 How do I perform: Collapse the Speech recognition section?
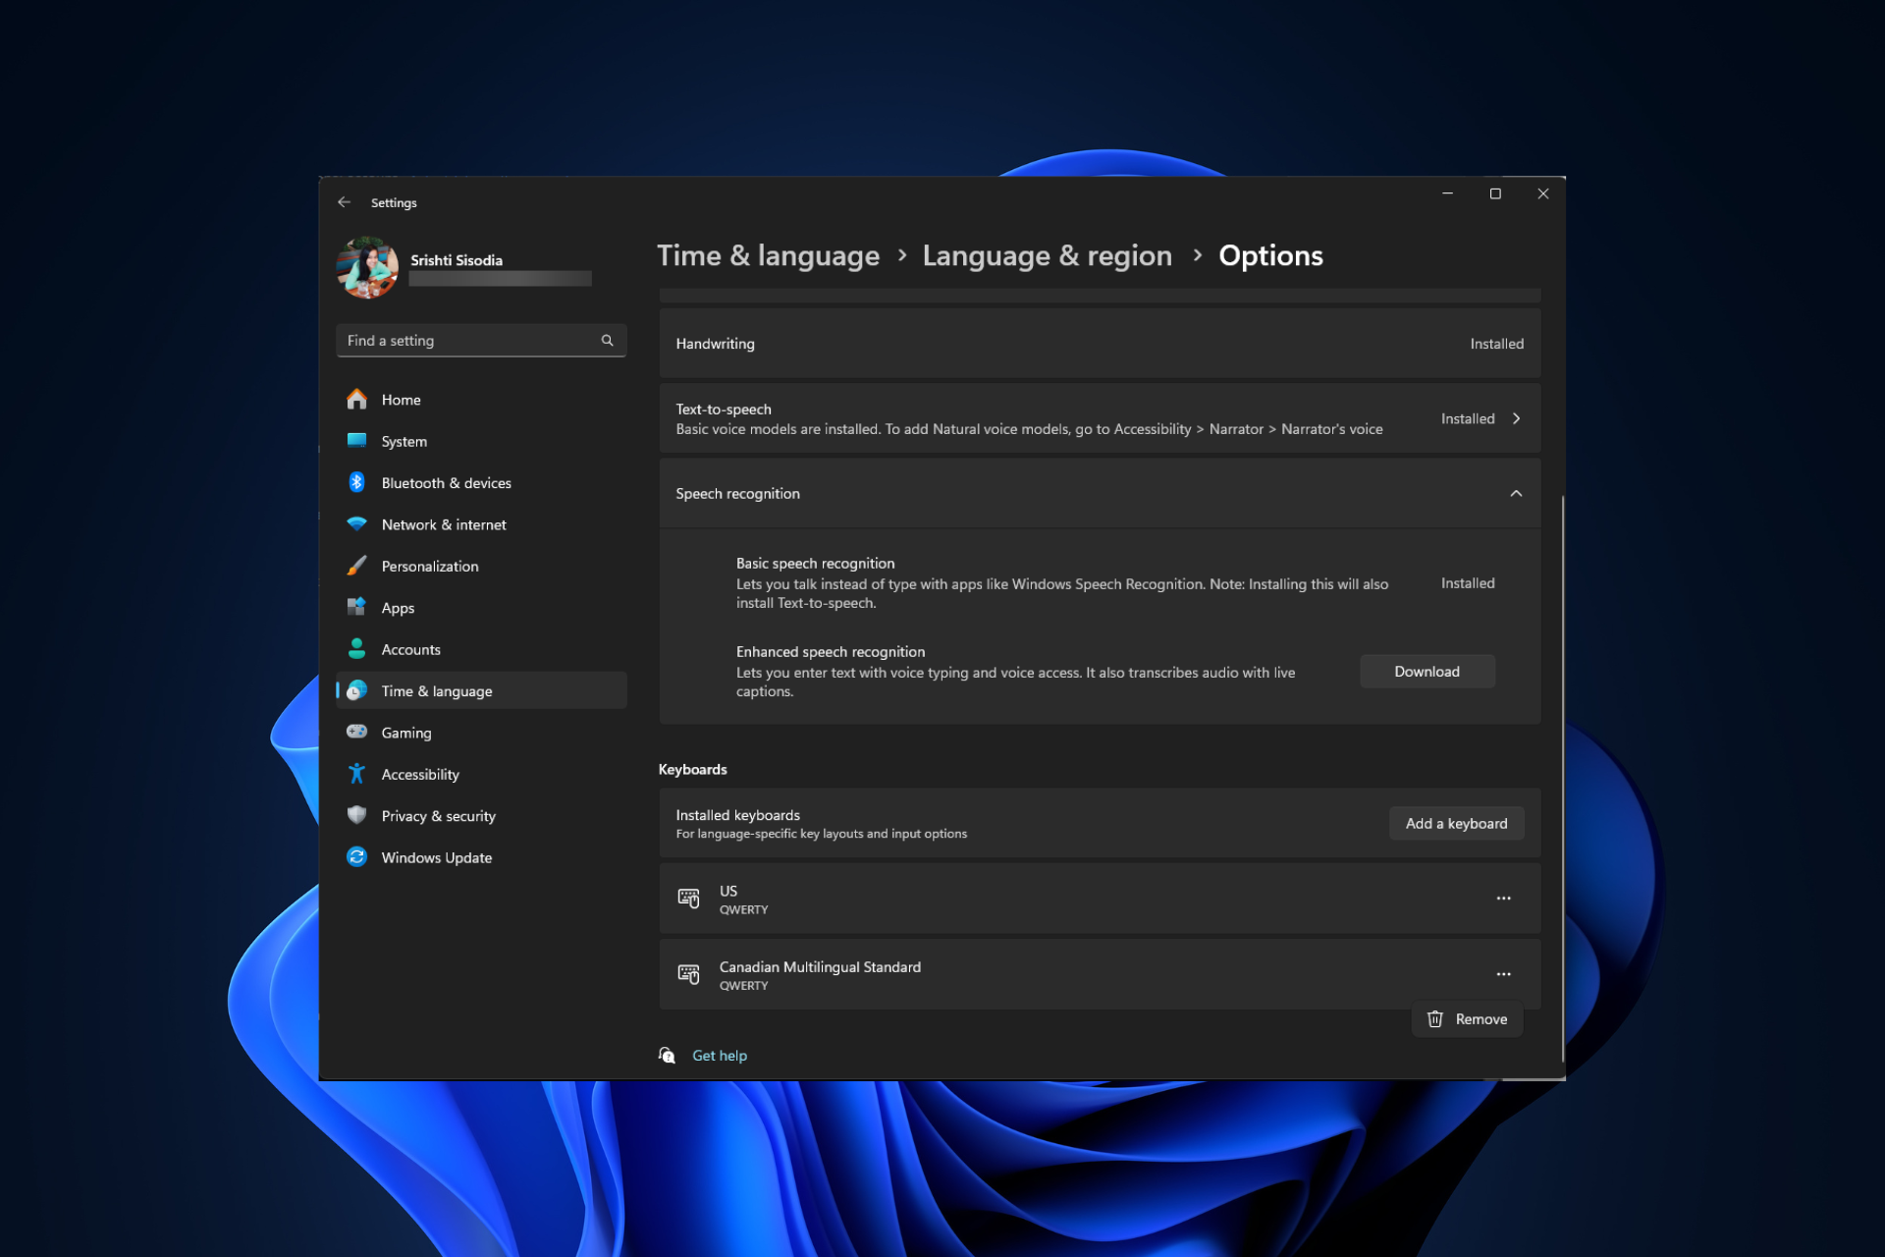[x=1516, y=492]
